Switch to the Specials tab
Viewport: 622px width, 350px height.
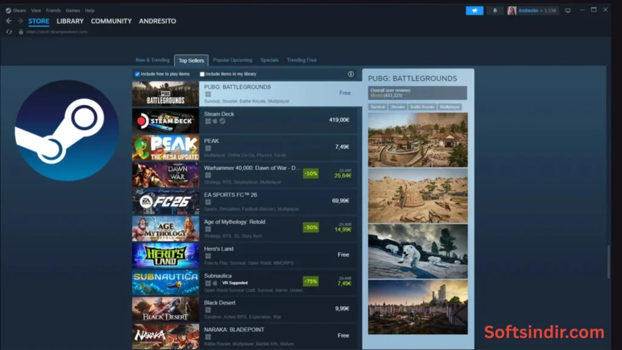coord(269,60)
